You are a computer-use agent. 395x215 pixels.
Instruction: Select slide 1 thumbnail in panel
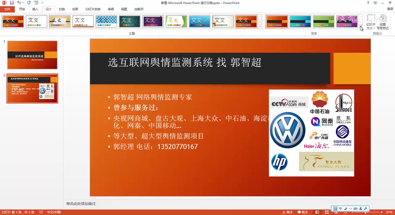(x=32, y=55)
